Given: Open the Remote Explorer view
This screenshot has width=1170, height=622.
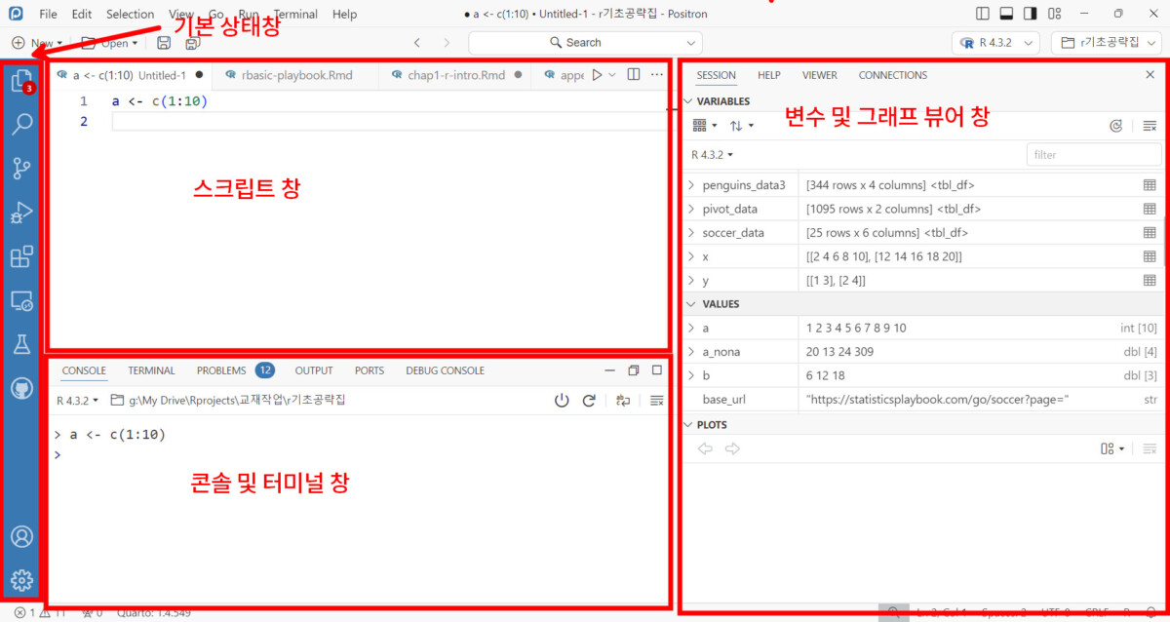Looking at the screenshot, I should click(x=21, y=300).
